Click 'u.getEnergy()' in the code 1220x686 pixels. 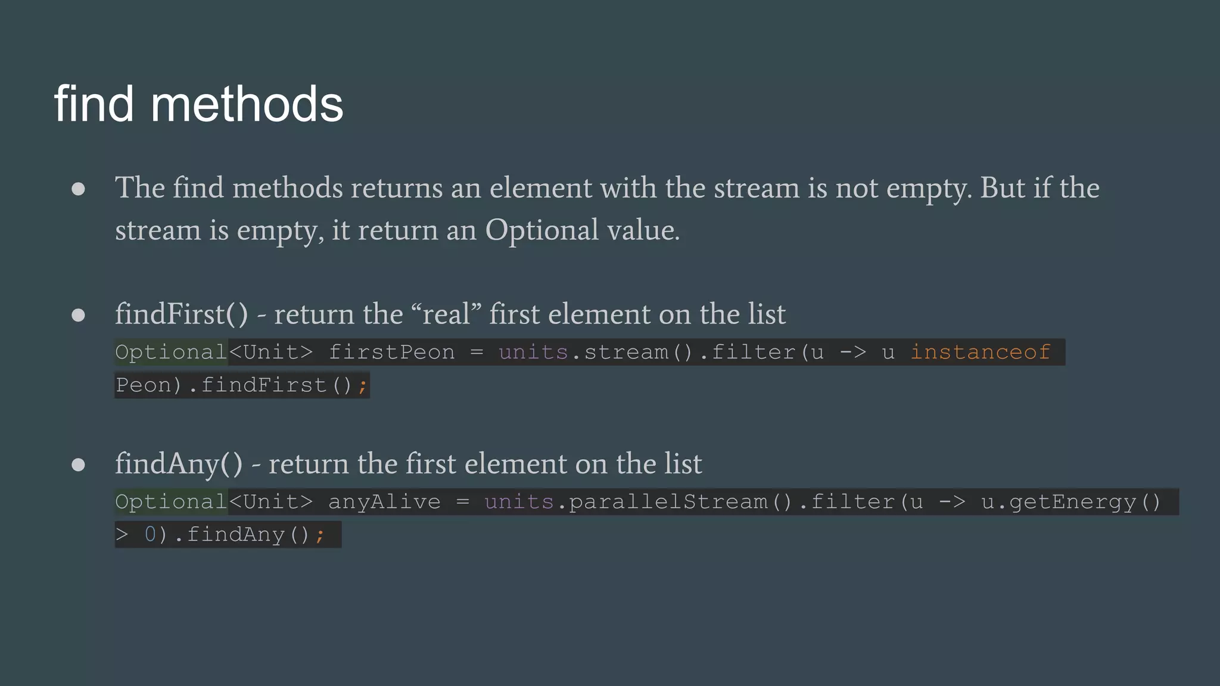tap(1070, 502)
